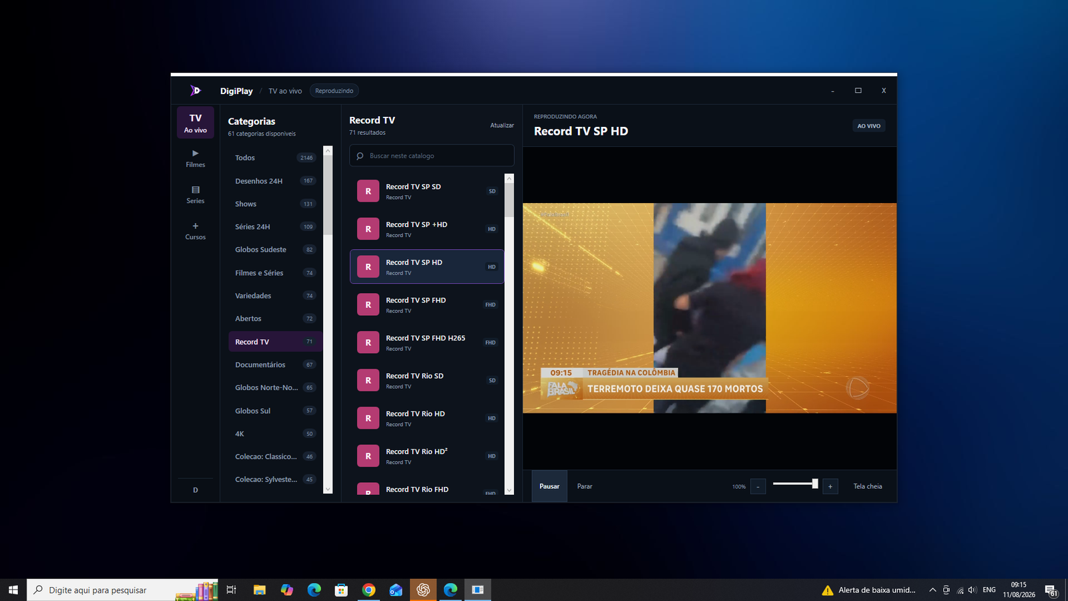Viewport: 1068px width, 601px height.
Task: Click the Record TV Rio HD² channel logo
Action: (x=368, y=456)
